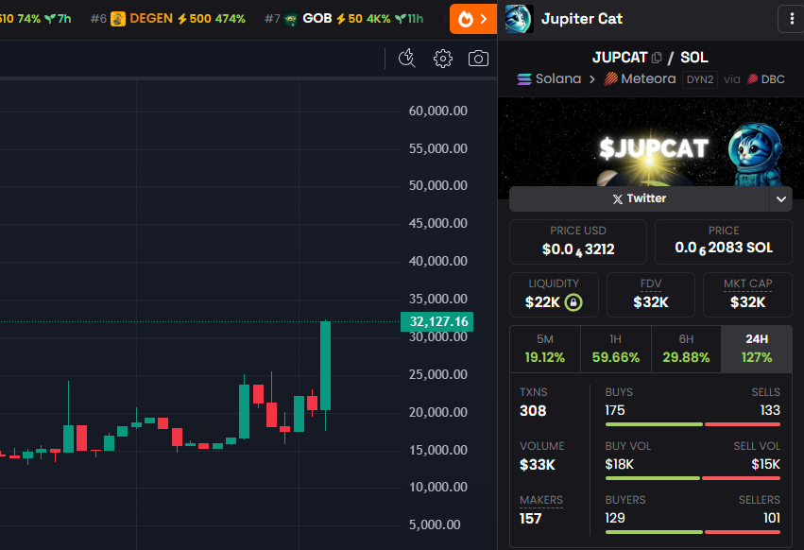The image size is (804, 550).
Task: Click the tall green latest candlestick
Action: click(325, 366)
